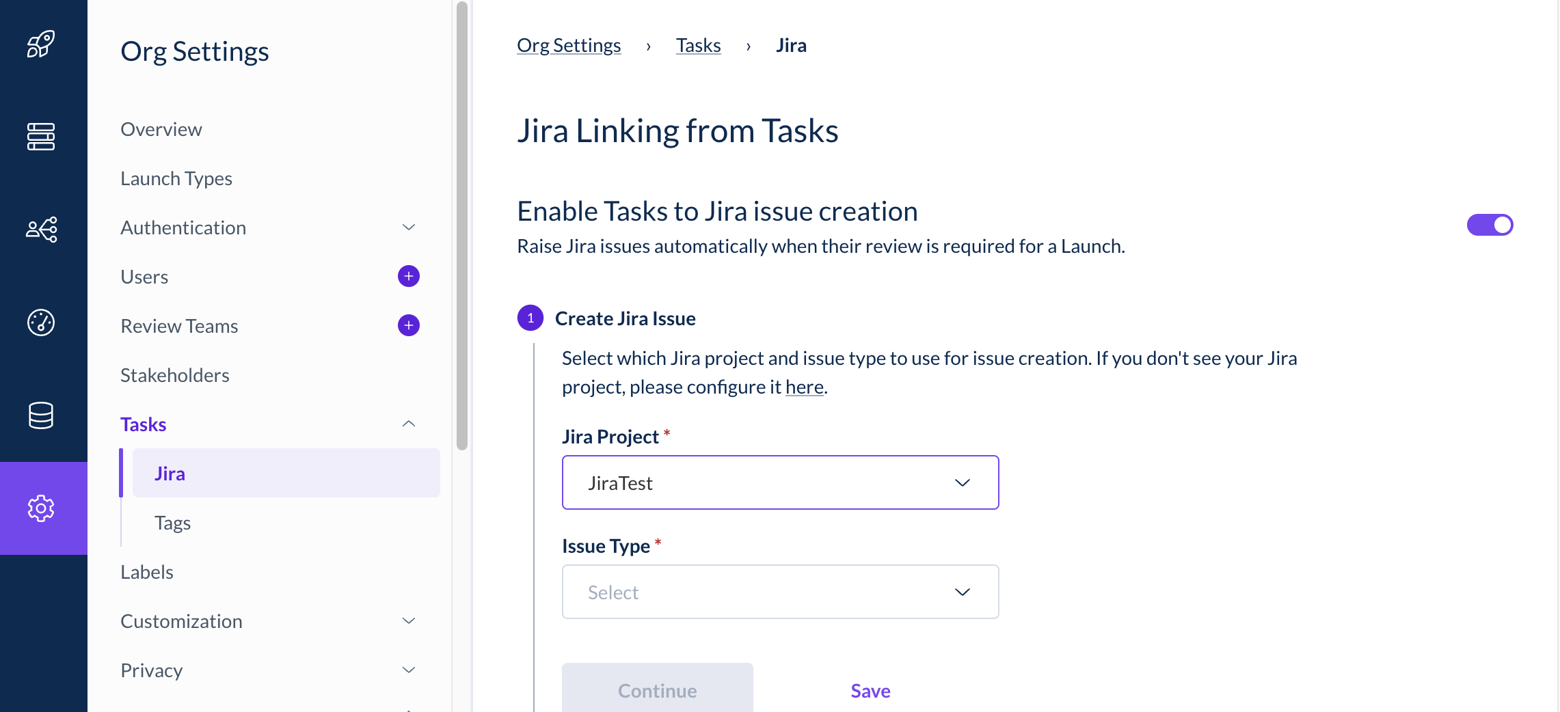Go to Launch Types settings
Image resolution: width=1560 pixels, height=712 pixels.
click(x=176, y=178)
